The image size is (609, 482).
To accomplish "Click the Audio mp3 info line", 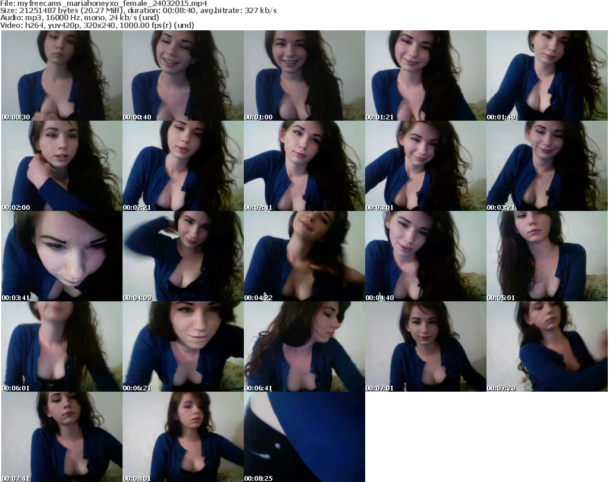I will pos(80,18).
